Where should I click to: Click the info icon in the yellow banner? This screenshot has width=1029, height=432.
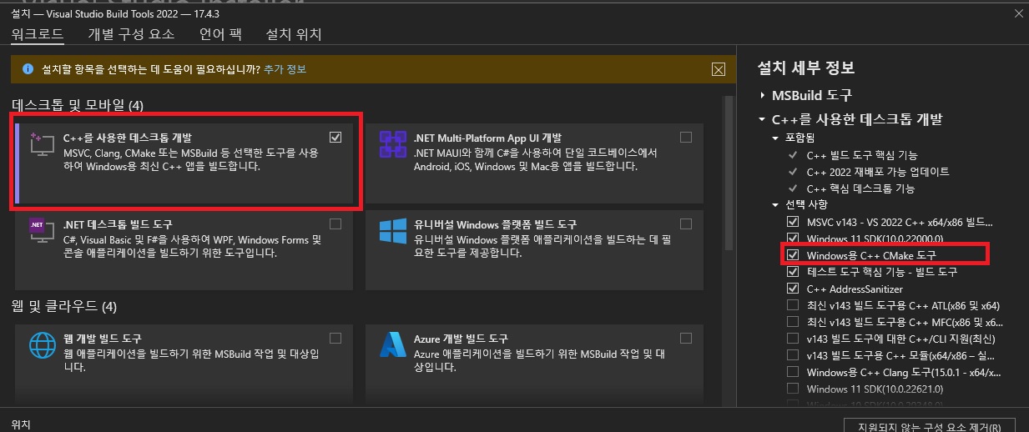[x=28, y=68]
